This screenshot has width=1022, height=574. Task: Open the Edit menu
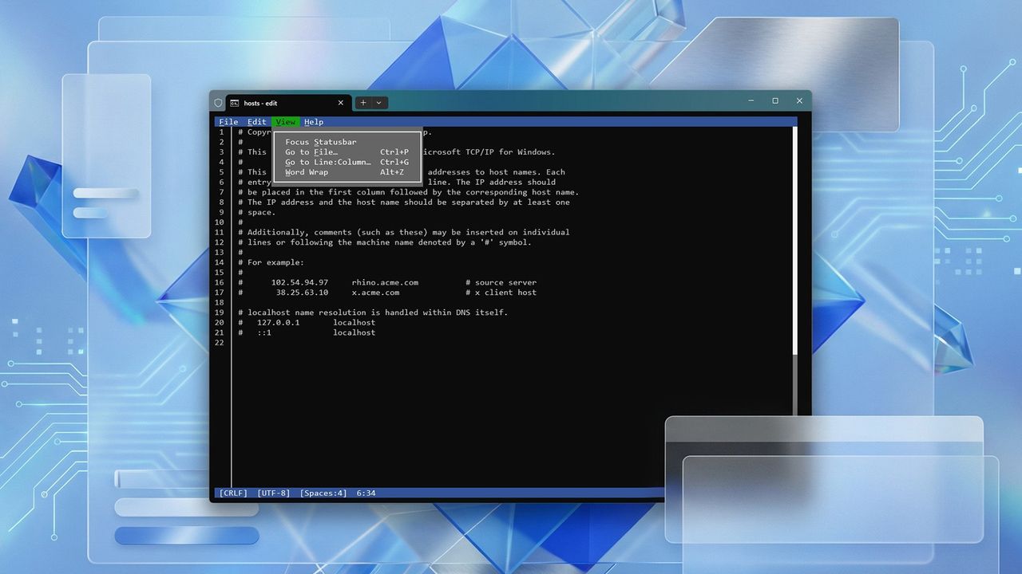click(x=256, y=121)
